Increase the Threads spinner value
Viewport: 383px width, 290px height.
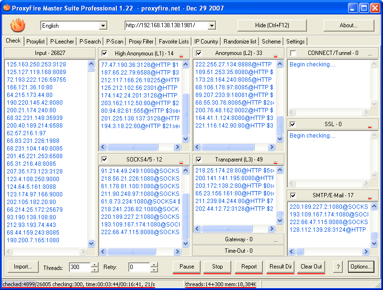coord(95,265)
